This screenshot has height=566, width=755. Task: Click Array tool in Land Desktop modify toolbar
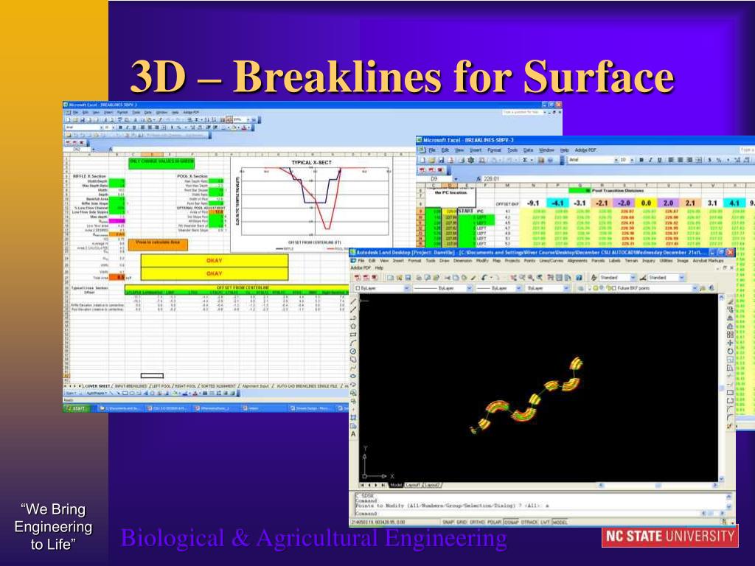(730, 334)
